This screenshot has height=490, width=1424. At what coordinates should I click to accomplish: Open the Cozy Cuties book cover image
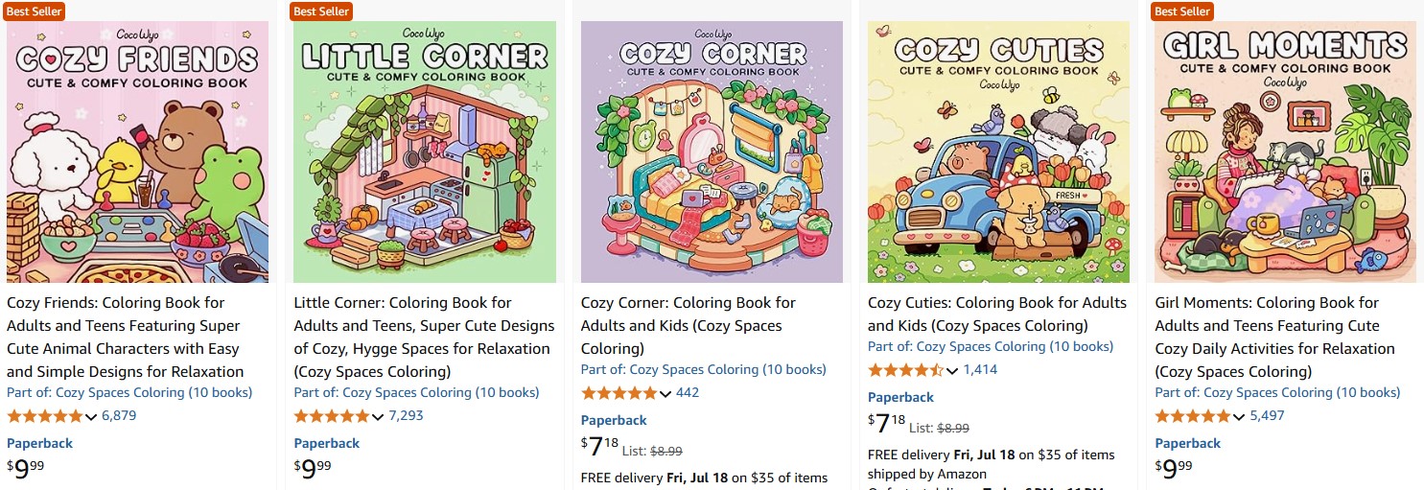(998, 152)
